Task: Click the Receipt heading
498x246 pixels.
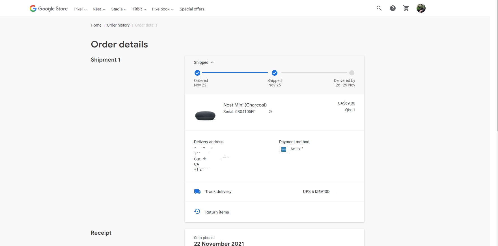Action: [101, 233]
